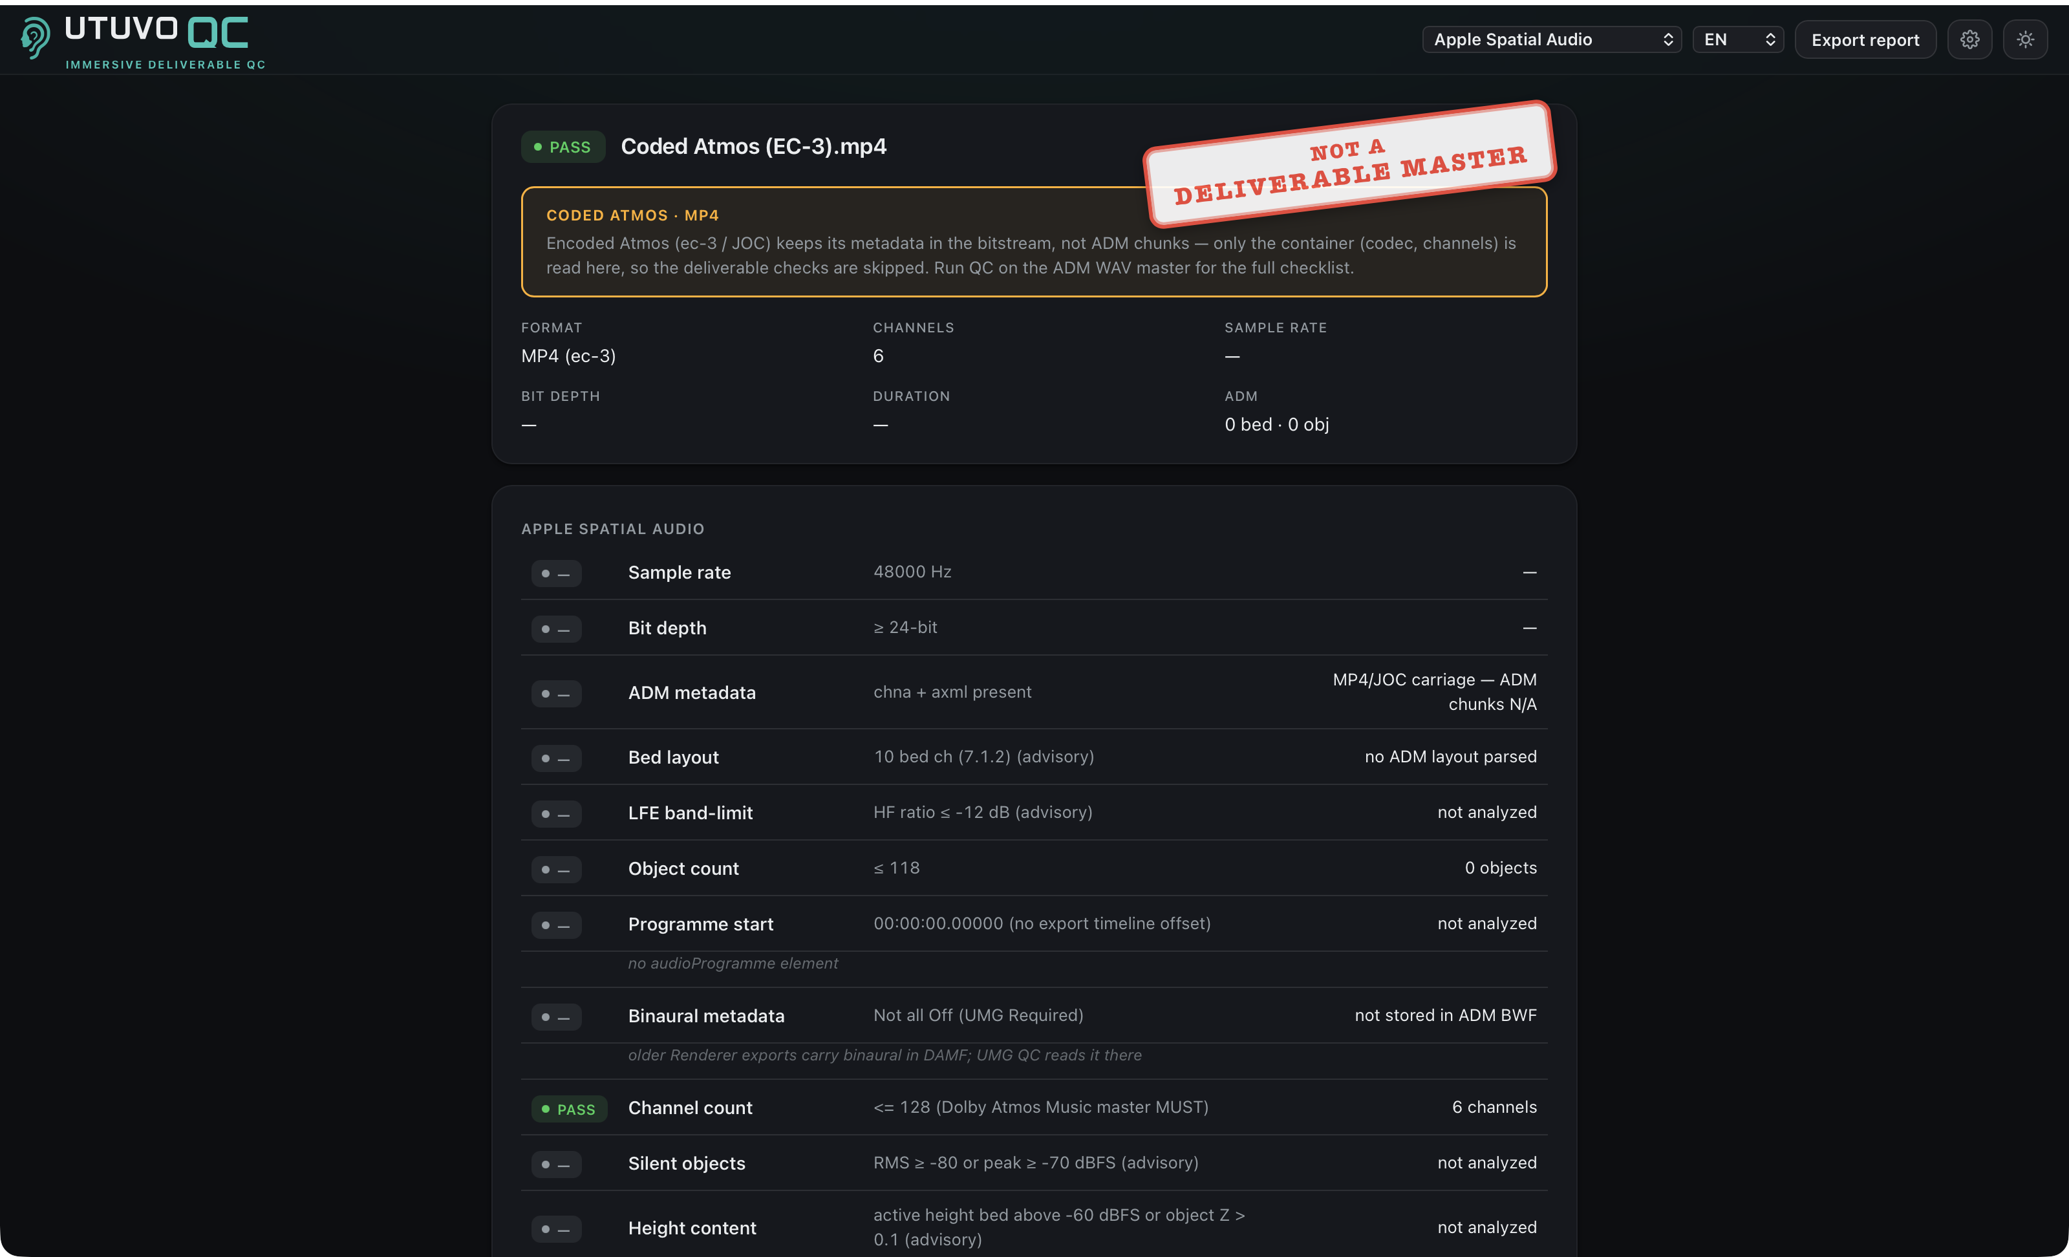Click the 10 bed ch (7.1.2) requirement

point(983,757)
